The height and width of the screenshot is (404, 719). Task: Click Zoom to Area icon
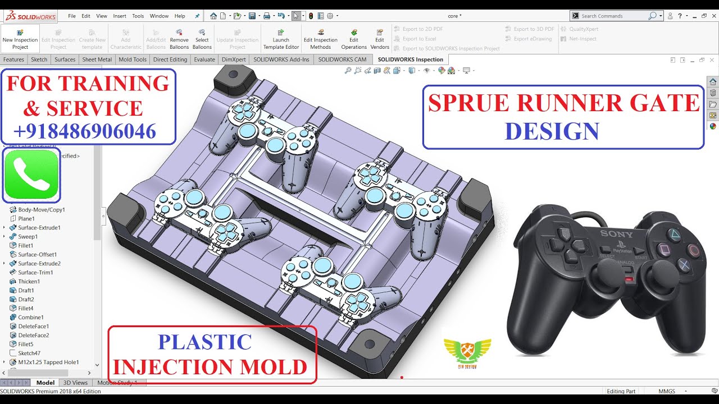tap(358, 70)
